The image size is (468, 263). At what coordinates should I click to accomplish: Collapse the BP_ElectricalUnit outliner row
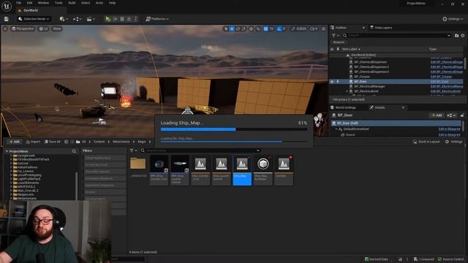[x=347, y=91]
